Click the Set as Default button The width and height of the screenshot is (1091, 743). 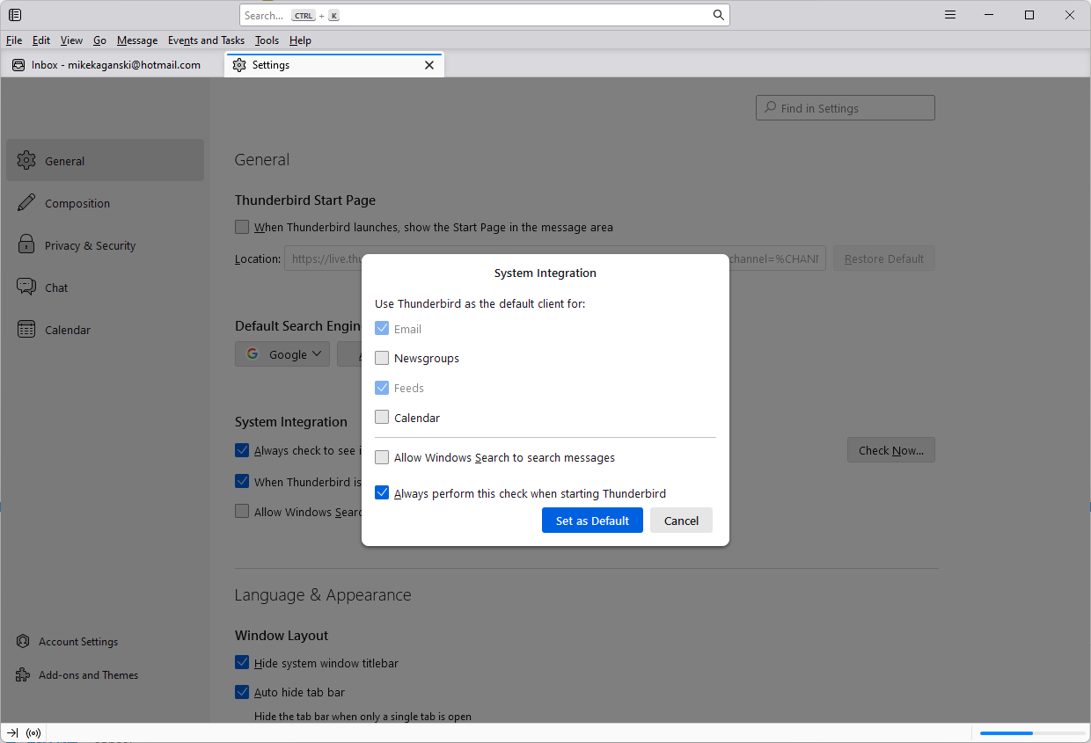(x=592, y=521)
